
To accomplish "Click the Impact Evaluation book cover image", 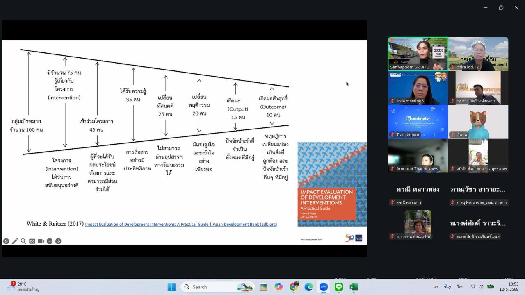I will [x=332, y=184].
